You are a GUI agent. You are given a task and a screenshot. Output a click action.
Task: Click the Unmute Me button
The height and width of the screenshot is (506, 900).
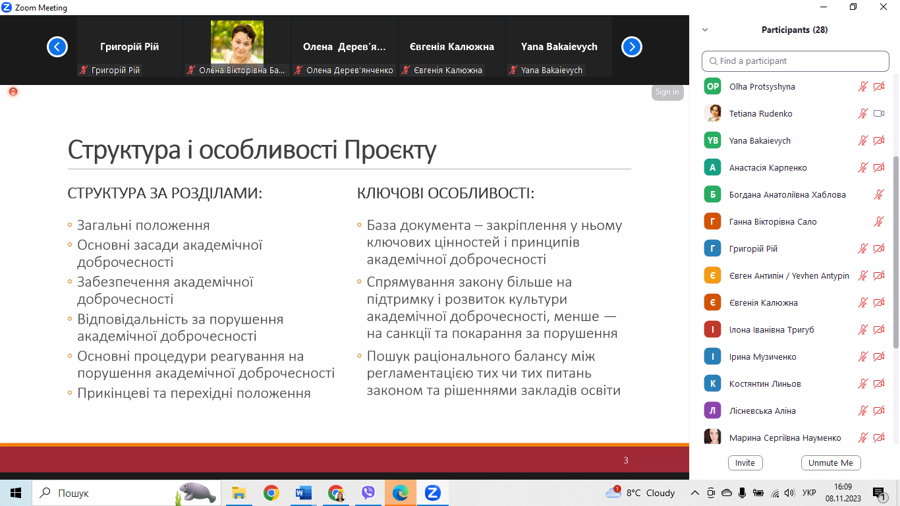(x=831, y=463)
